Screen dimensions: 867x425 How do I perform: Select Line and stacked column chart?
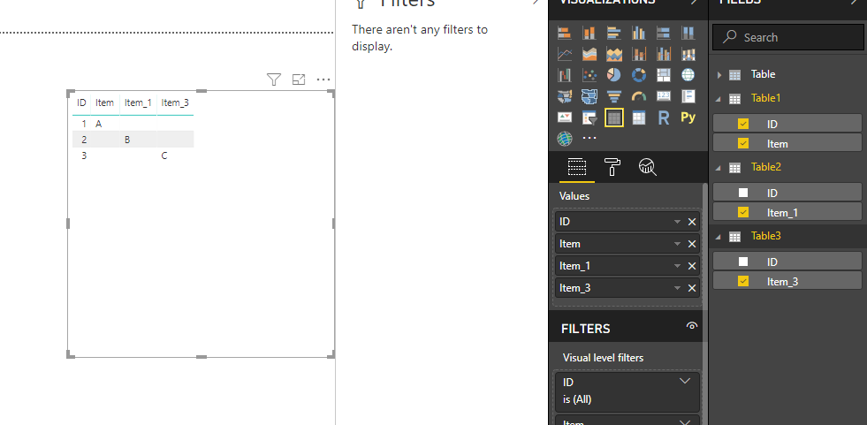tap(639, 54)
